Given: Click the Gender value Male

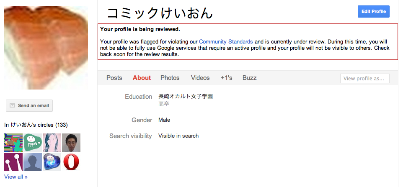Looking at the screenshot, I should [x=164, y=120].
